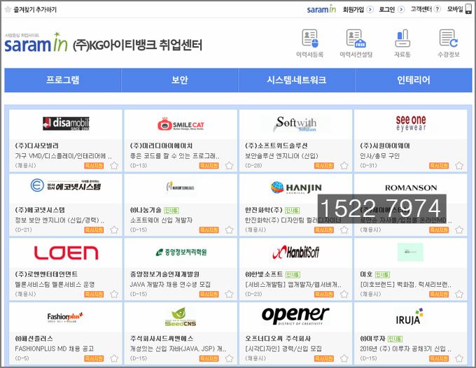The width and height of the screenshot is (476, 368).
Task: Open job posting 멜론서비스팀 멜론서비스 운영
Action: pos(55,285)
